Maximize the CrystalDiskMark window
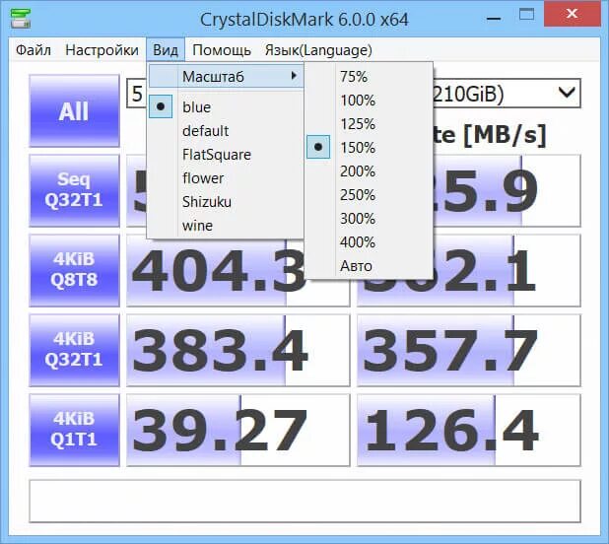 [x=526, y=15]
